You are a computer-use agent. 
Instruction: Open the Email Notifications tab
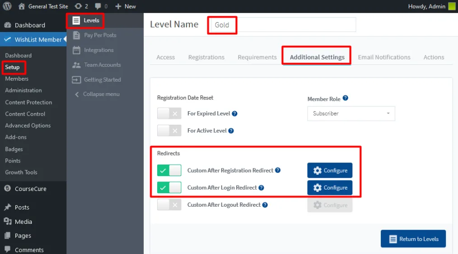pos(384,57)
